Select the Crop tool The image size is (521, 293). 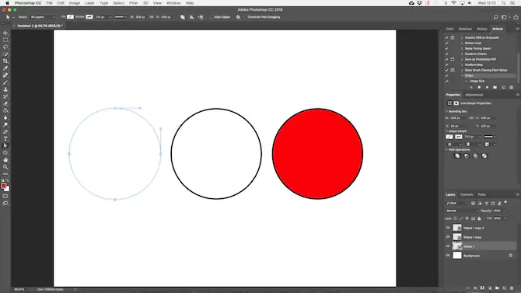tap(5, 61)
